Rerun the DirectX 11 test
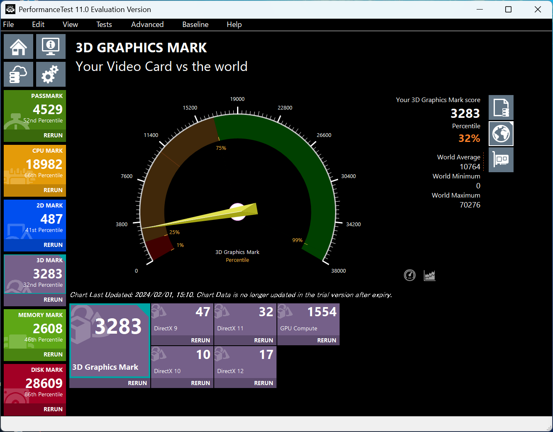 click(x=264, y=340)
